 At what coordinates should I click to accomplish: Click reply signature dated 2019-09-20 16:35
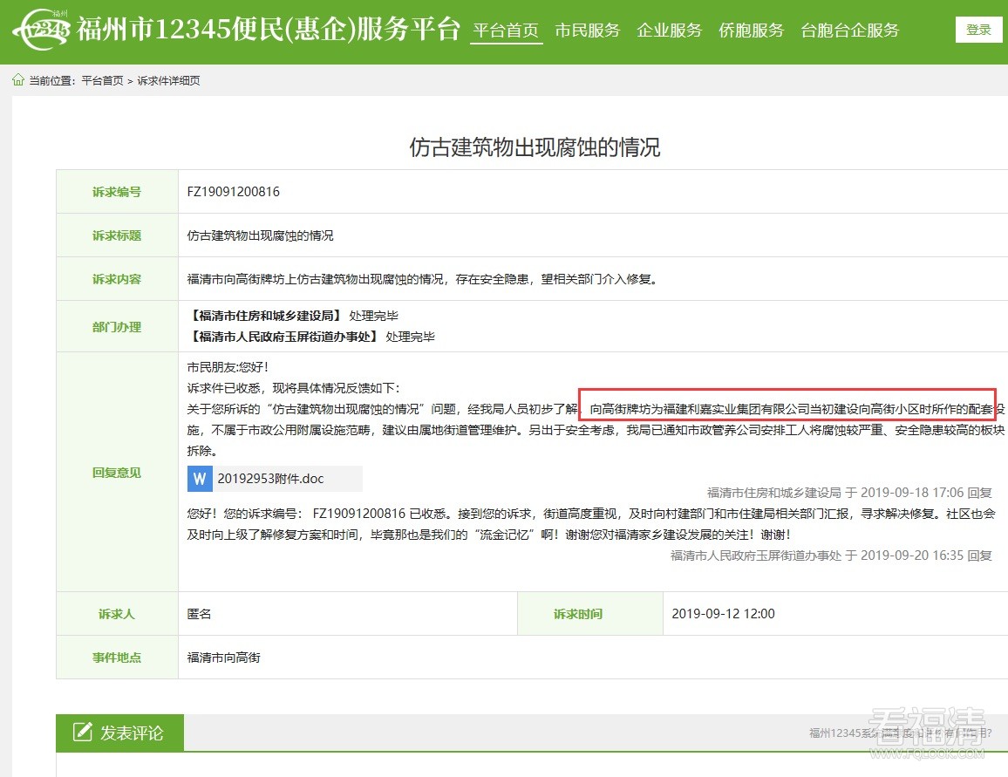[831, 555]
